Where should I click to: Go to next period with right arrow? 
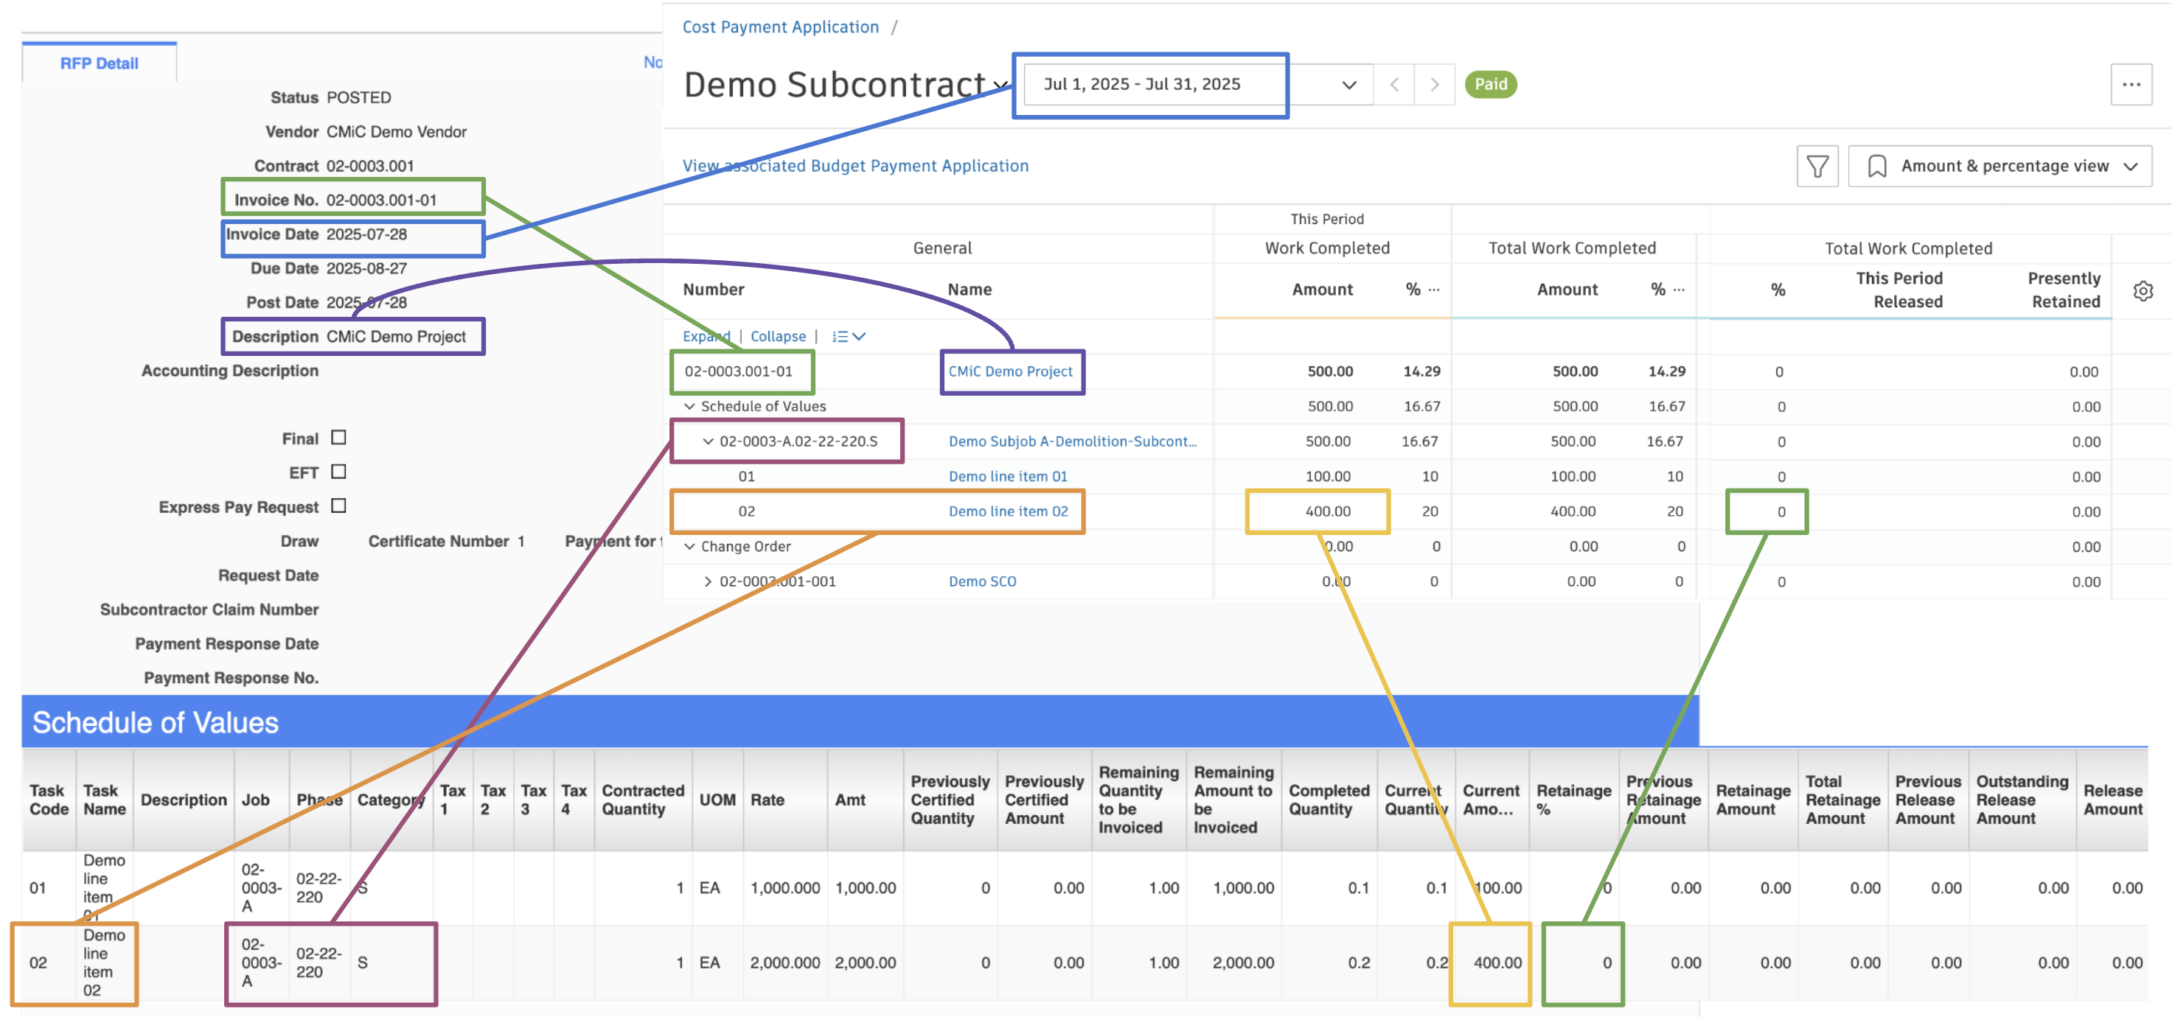click(x=1435, y=85)
